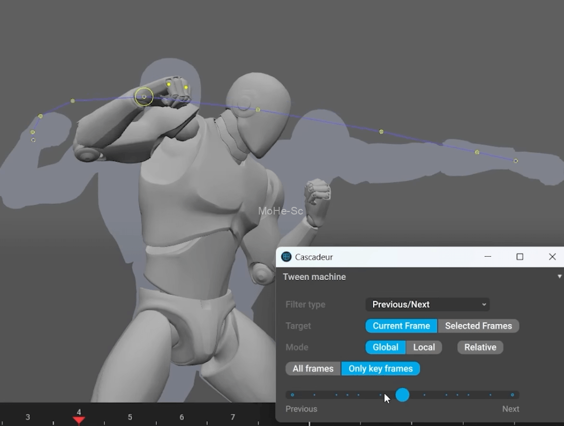Choose the All frames option
Screen dimensions: 564x426
(313, 369)
